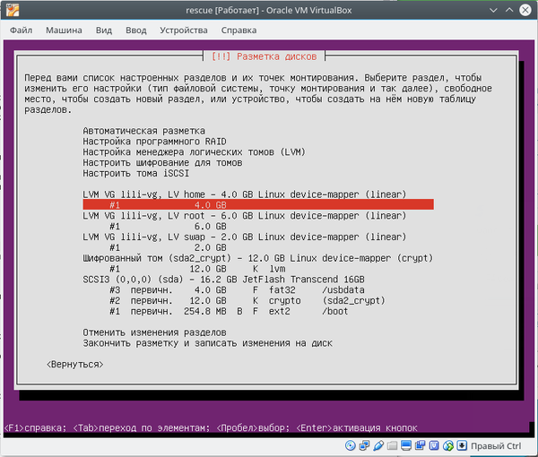Click the VirtualBox window icon in title bar
Screen dimensions: 538x457
click(x=13, y=10)
